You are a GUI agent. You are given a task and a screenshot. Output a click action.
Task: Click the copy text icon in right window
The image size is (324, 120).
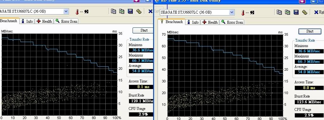[x=279, y=12]
